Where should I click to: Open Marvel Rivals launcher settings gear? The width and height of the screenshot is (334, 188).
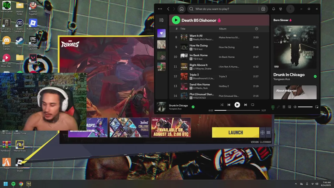click(x=263, y=132)
